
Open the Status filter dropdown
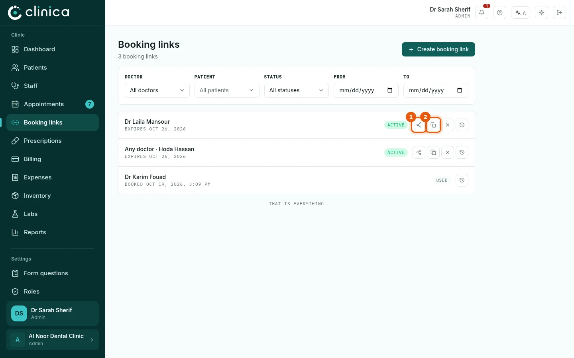[x=297, y=90]
